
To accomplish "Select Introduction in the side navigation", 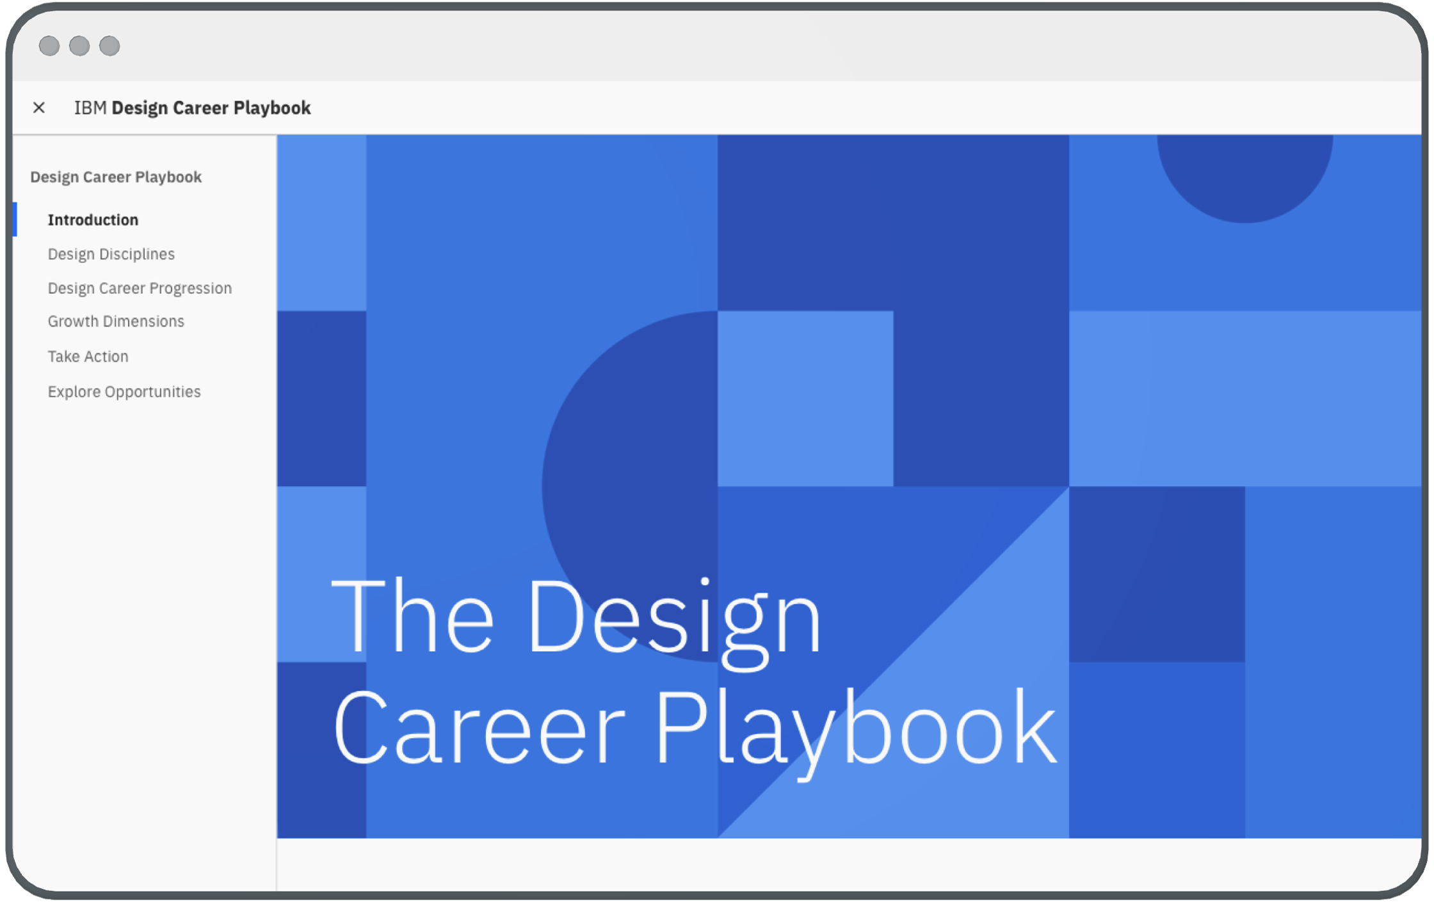I will [93, 220].
